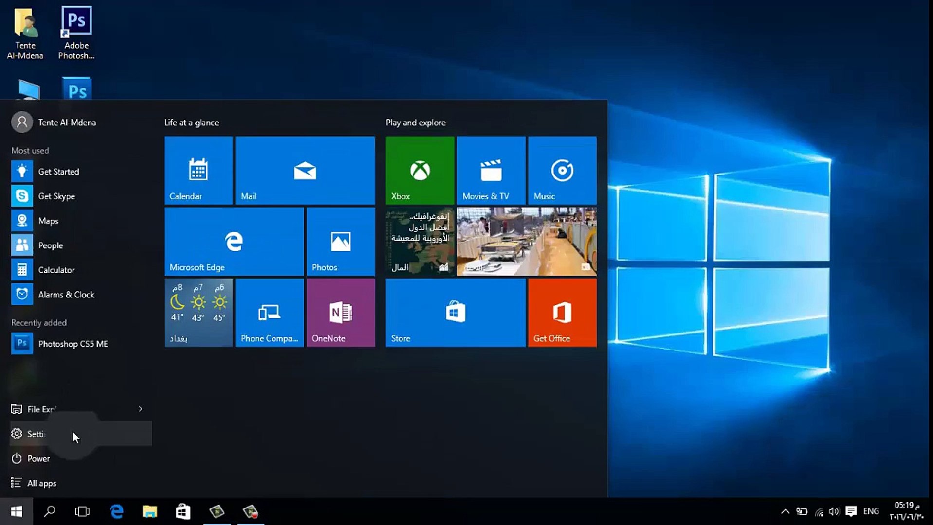Image resolution: width=933 pixels, height=525 pixels.
Task: Select the Tente Al-Mdena desktop folder
Action: (x=25, y=33)
